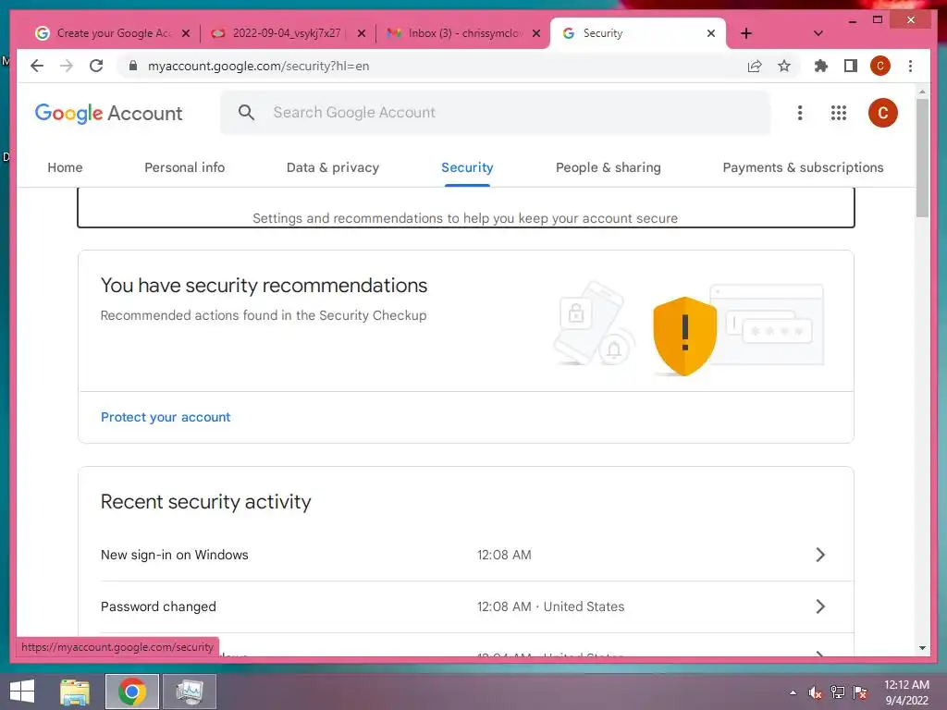The height and width of the screenshot is (710, 947).
Task: Close the Create your Google Account tab
Action: click(186, 33)
